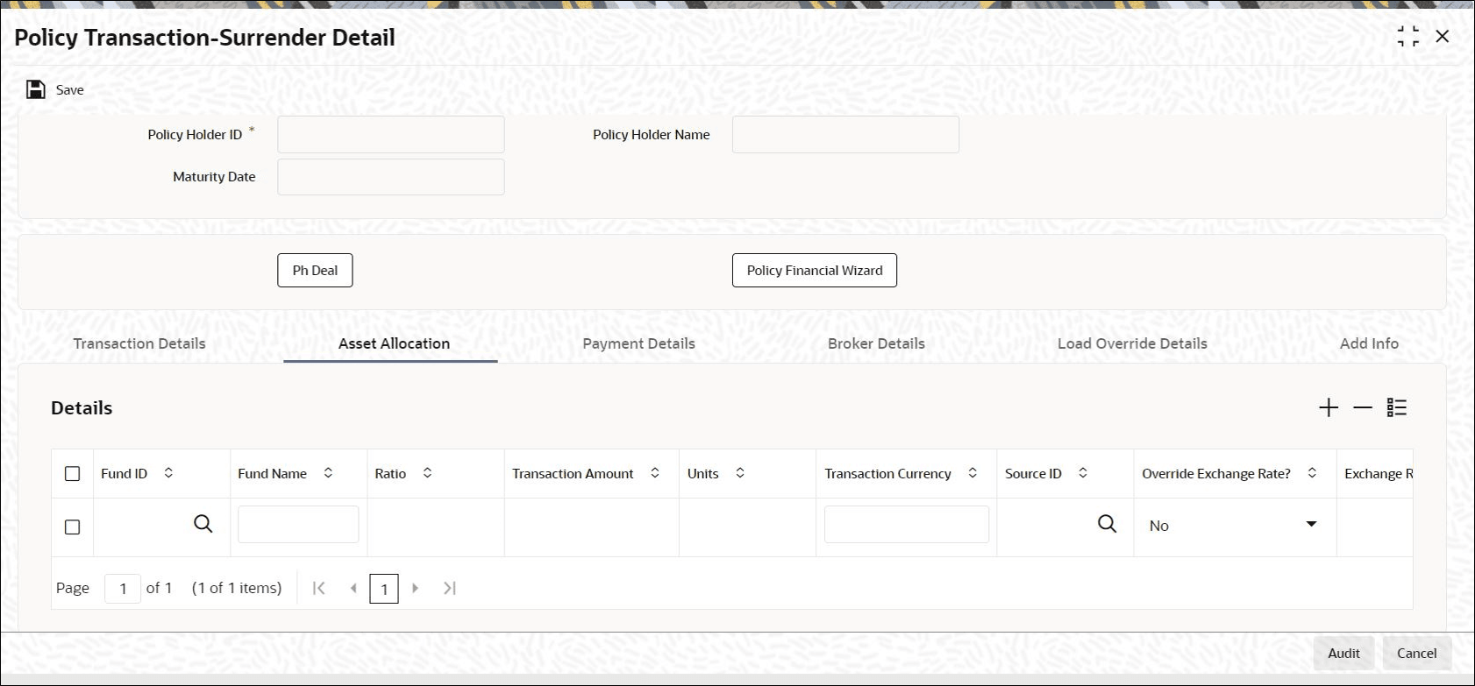This screenshot has height=686, width=1475.
Task: Sort the table by Ratio column
Action: (x=427, y=473)
